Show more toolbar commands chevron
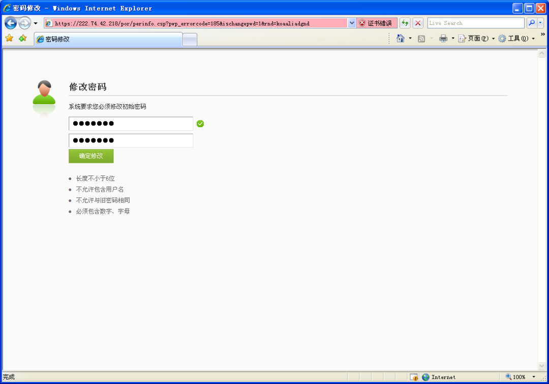Image resolution: width=549 pixels, height=384 pixels. click(x=543, y=35)
